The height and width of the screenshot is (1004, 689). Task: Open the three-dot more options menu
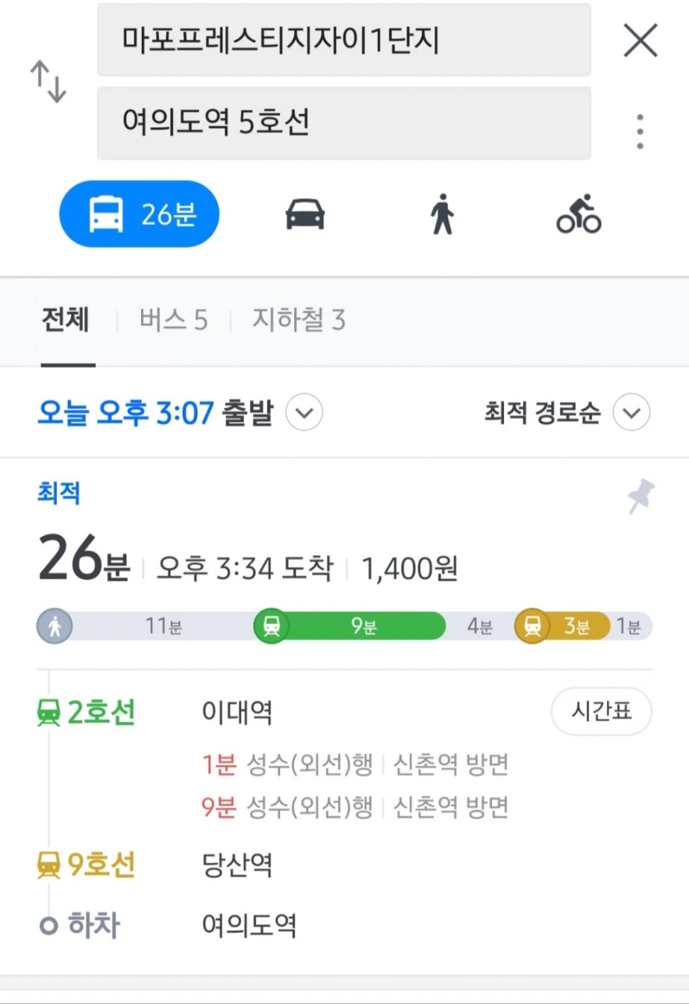click(x=640, y=131)
